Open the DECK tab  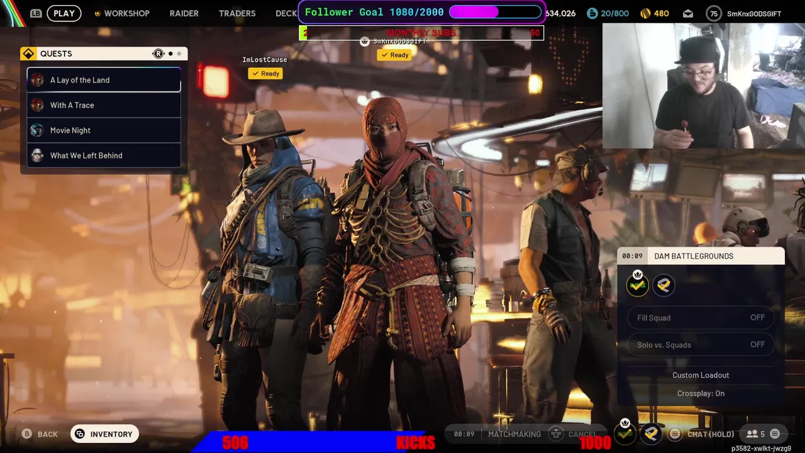pos(287,13)
